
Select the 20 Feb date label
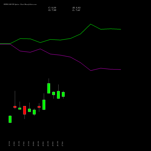pos(38,144)
